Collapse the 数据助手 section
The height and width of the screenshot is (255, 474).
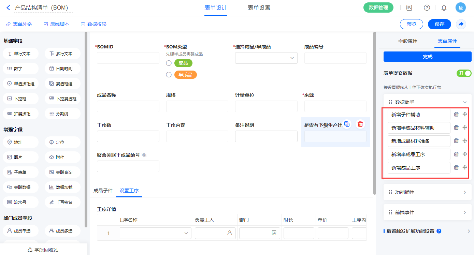[464, 102]
